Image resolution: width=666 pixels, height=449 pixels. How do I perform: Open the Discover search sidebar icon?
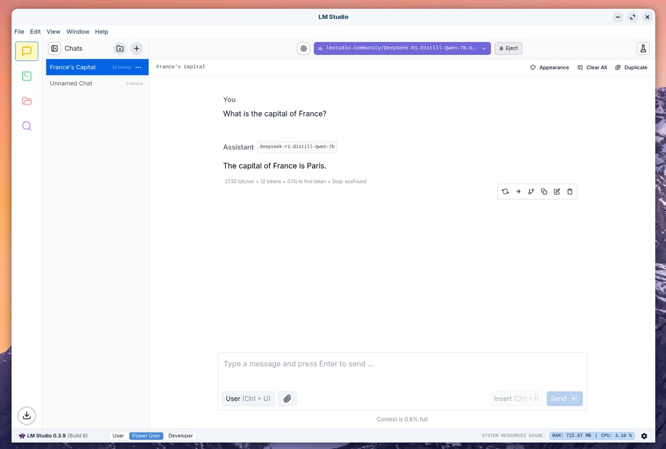[27, 126]
